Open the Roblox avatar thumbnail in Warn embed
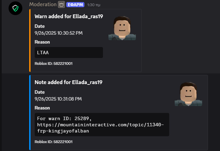Image resolution: width=220 pixels, height=151 pixels. click(122, 28)
